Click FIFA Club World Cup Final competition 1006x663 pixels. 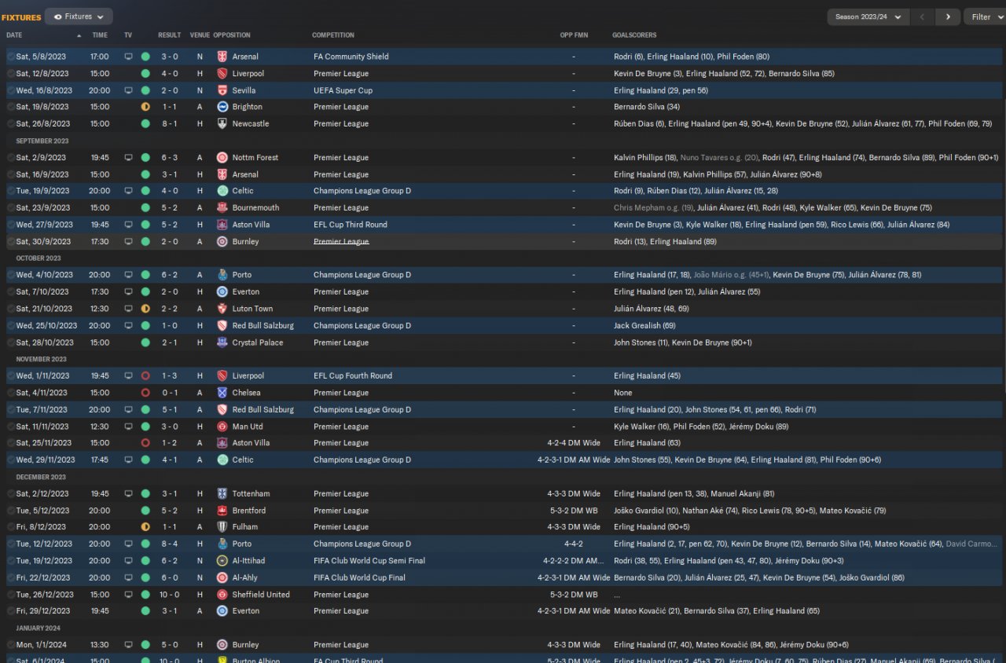pos(360,578)
